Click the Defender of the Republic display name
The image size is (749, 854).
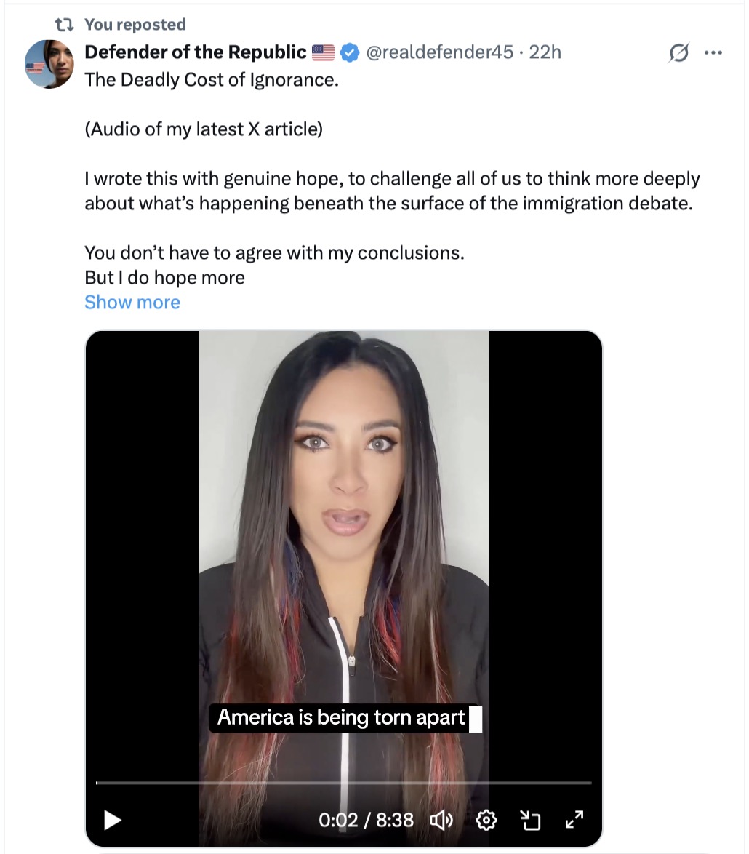click(x=196, y=52)
